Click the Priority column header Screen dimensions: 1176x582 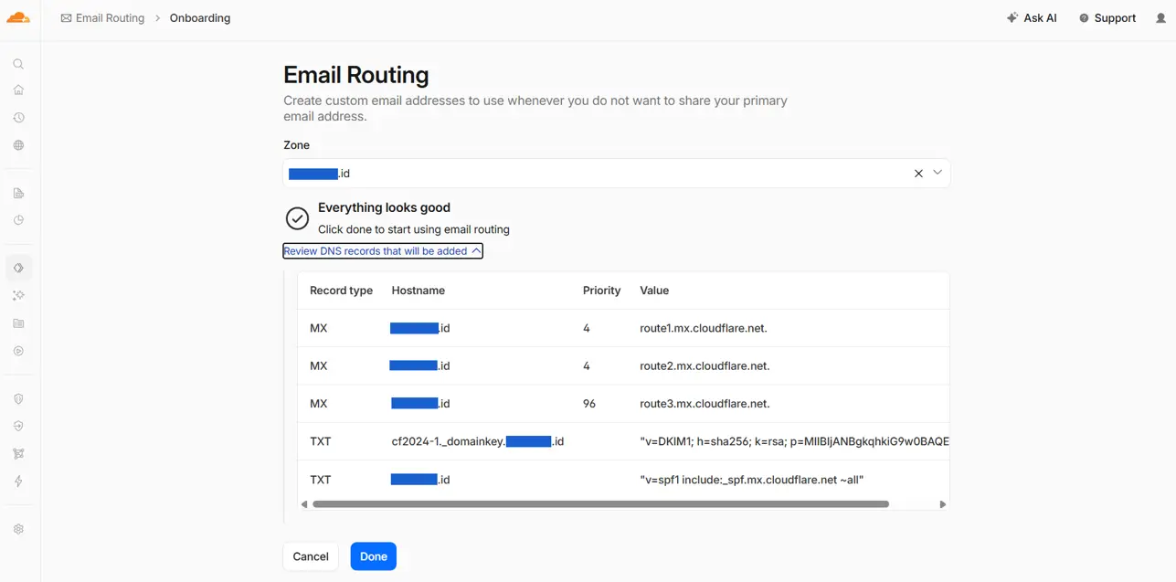tap(601, 291)
